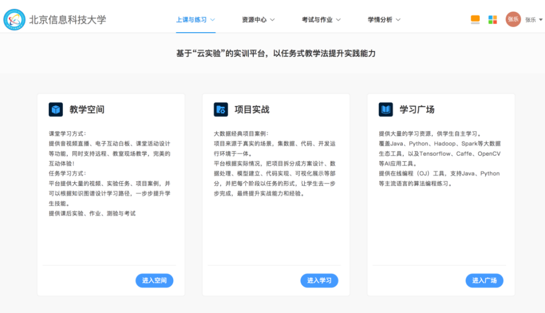Click the 云实验 banner headline text
Viewport: 545px width, 313px height.
(276, 53)
